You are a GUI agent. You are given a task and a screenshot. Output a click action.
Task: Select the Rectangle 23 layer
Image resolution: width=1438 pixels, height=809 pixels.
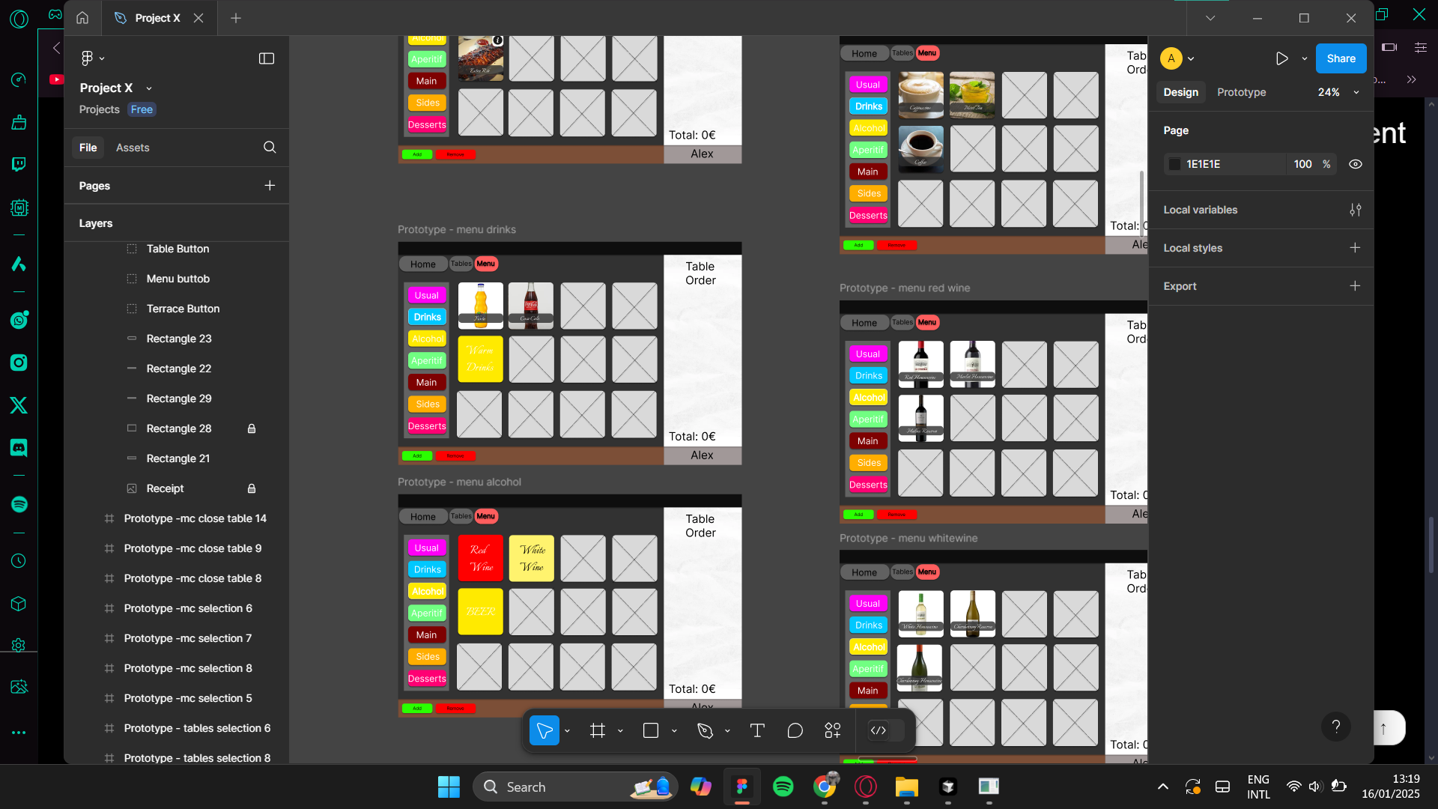click(179, 339)
